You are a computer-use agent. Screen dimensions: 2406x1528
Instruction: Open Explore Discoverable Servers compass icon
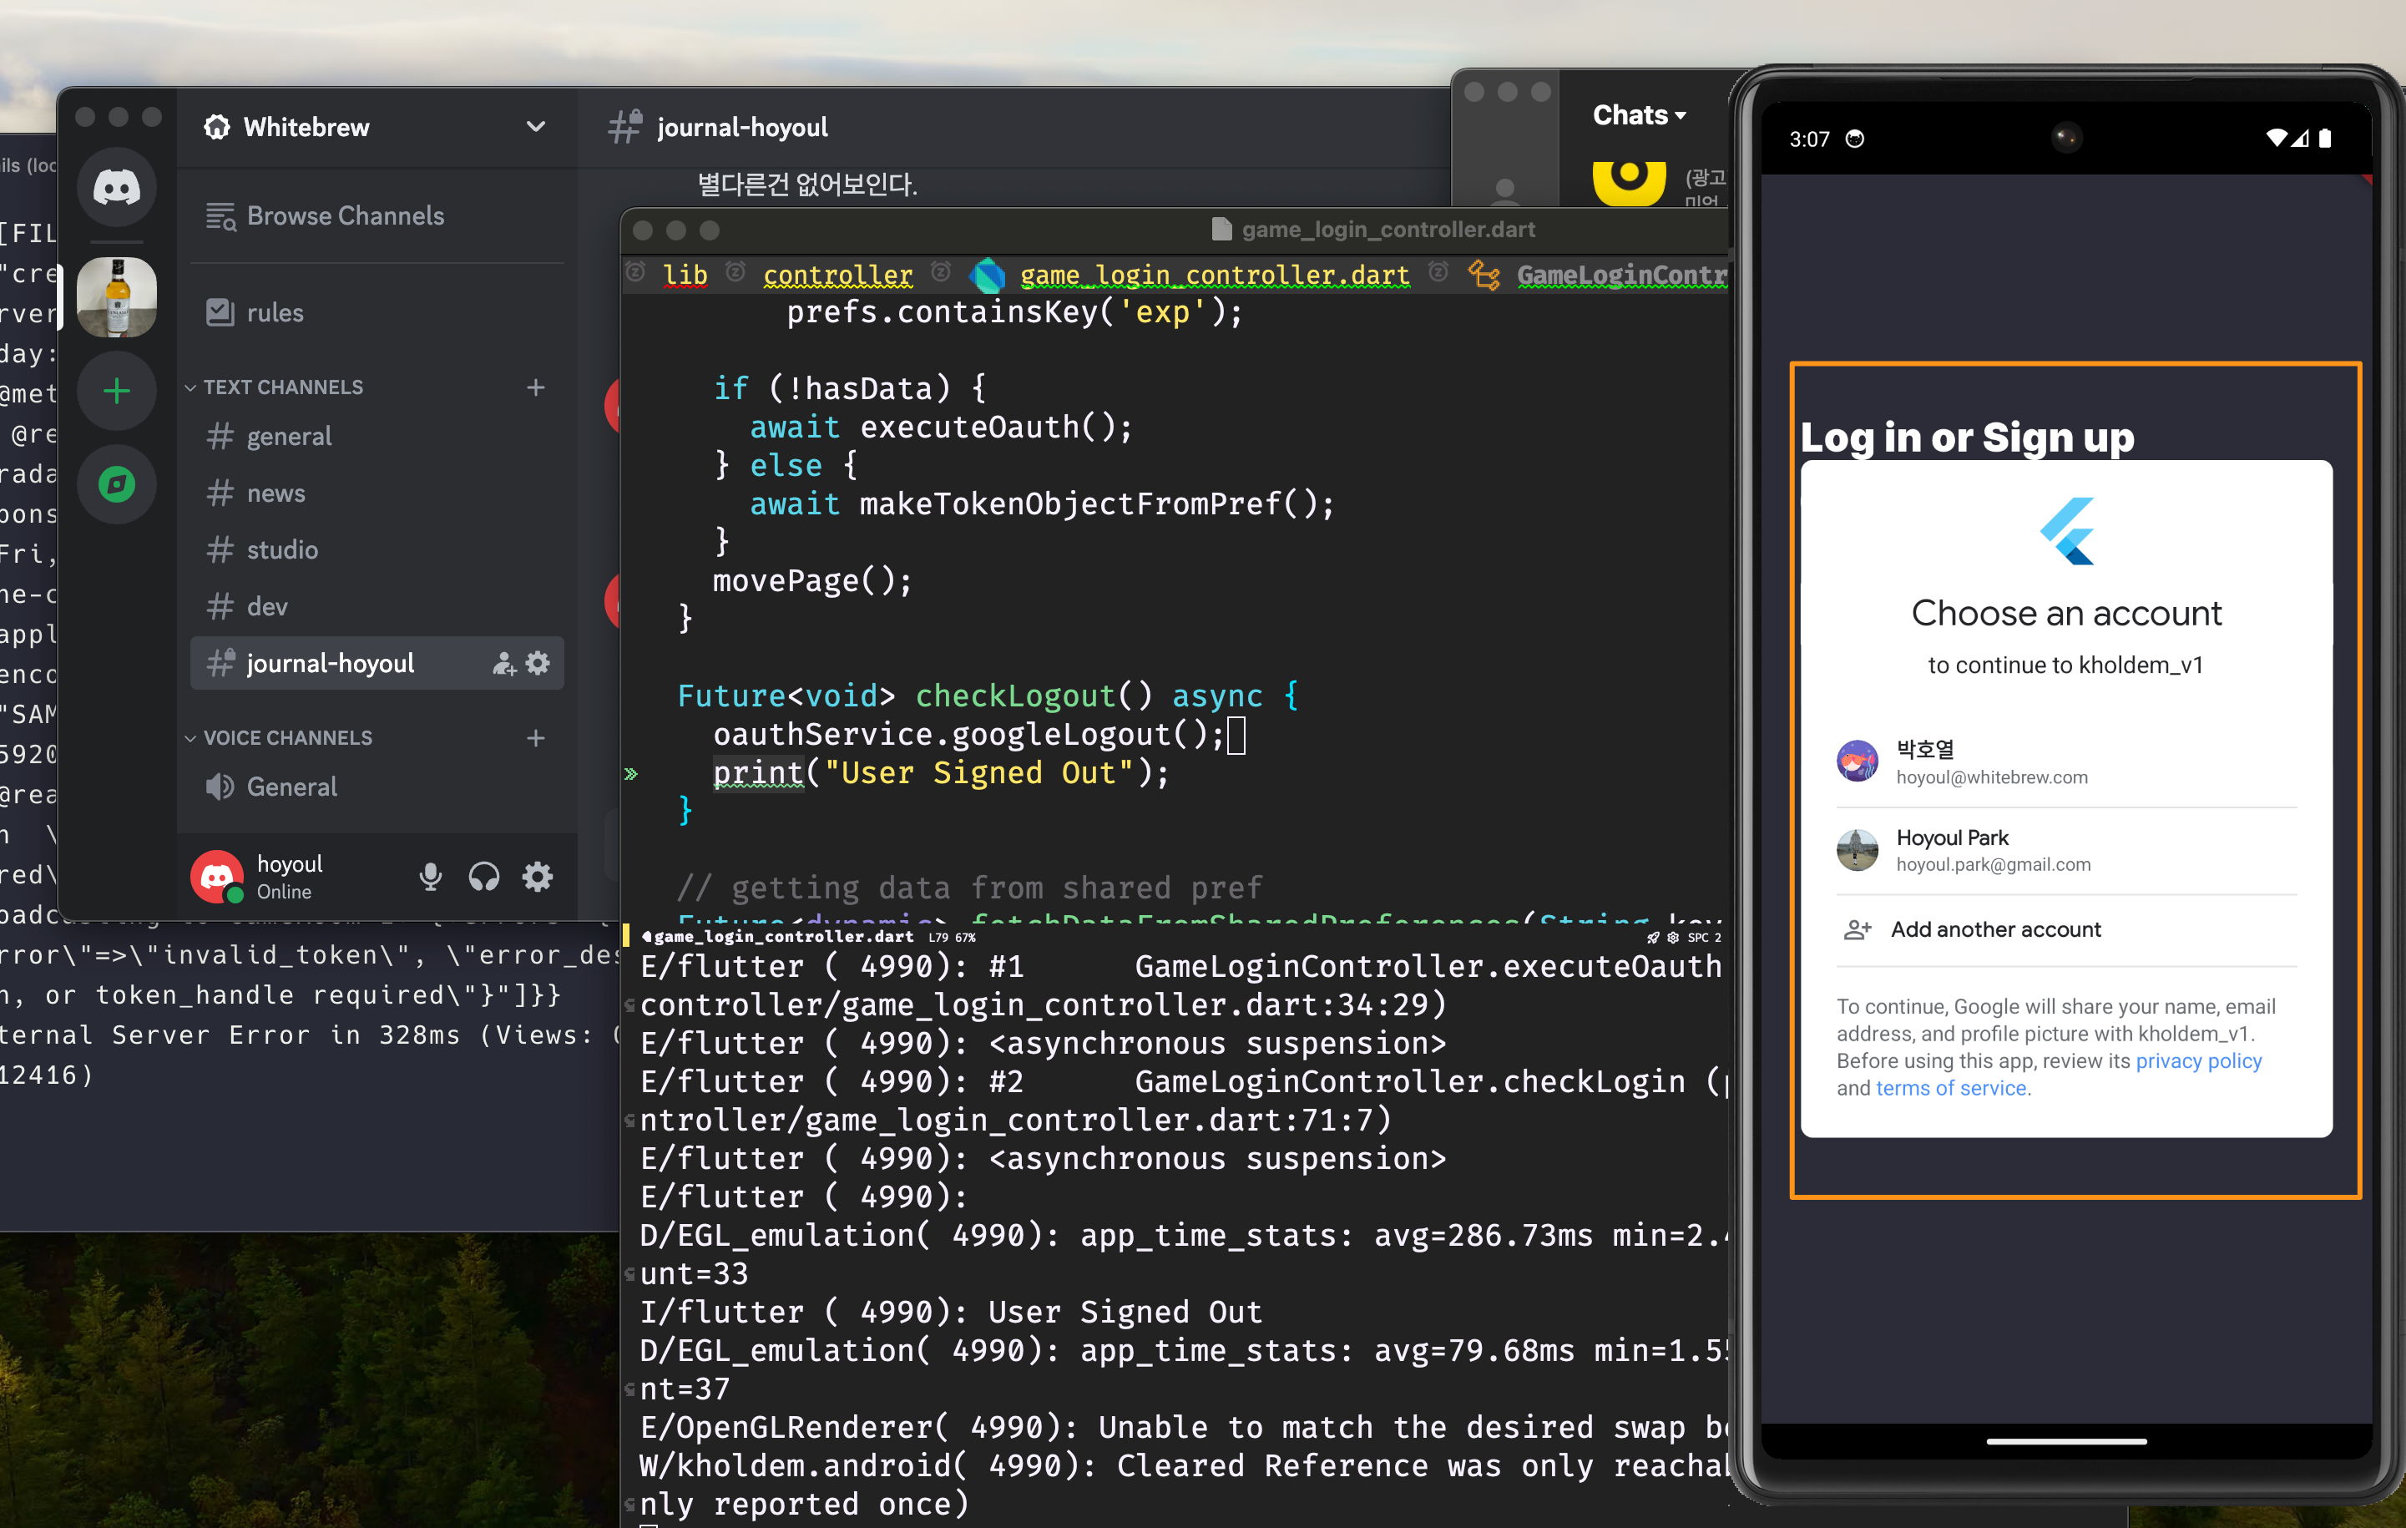coord(117,484)
